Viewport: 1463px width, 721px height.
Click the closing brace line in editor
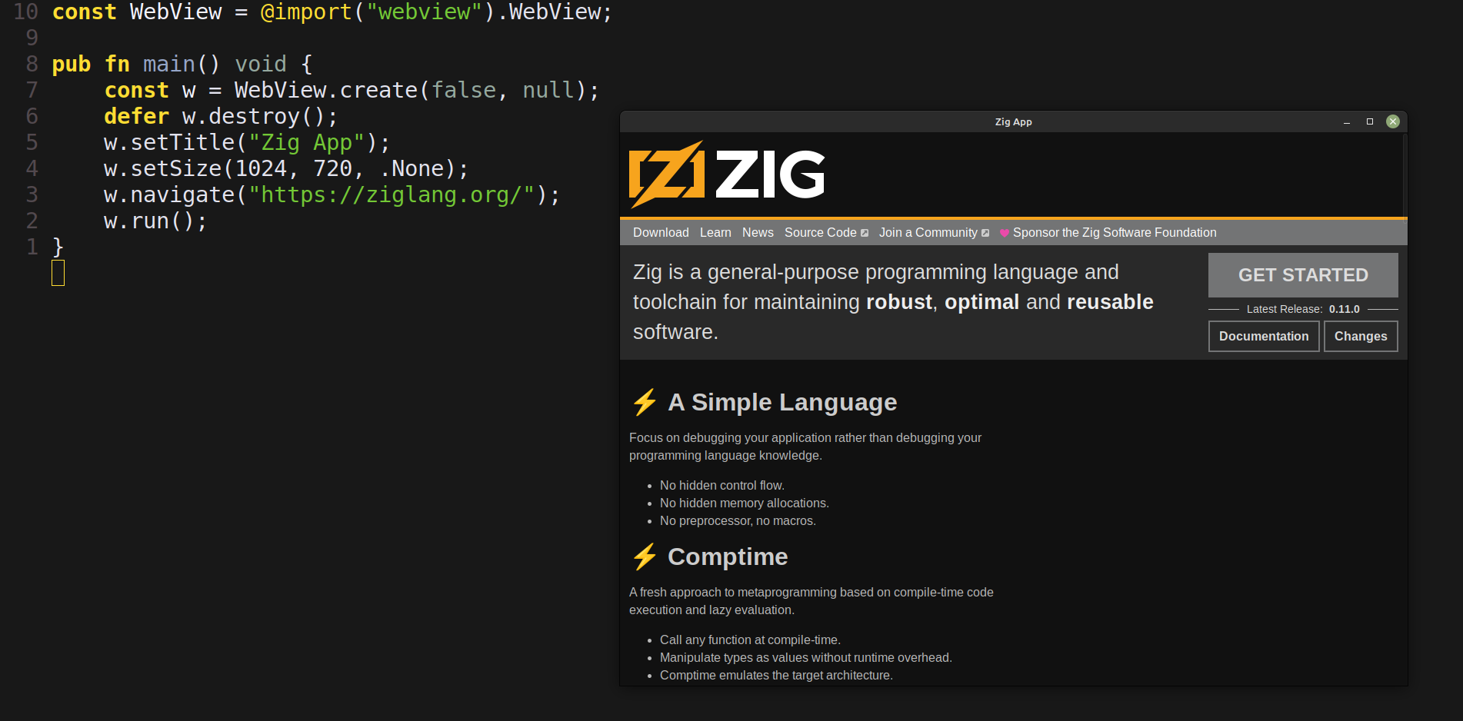coord(58,247)
